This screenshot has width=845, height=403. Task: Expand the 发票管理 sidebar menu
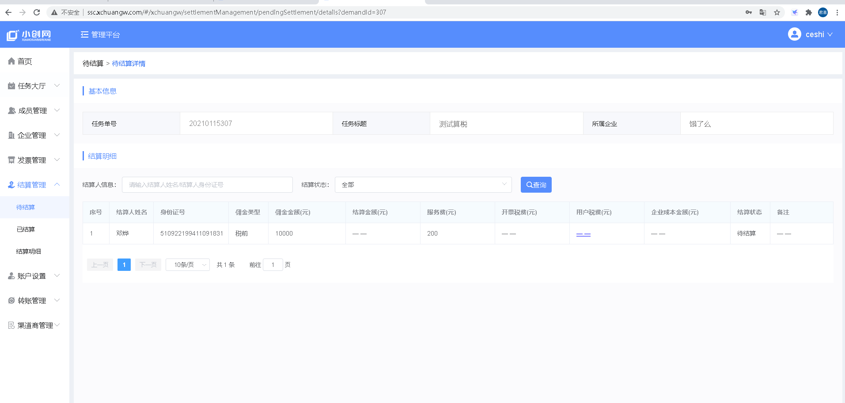coord(34,160)
